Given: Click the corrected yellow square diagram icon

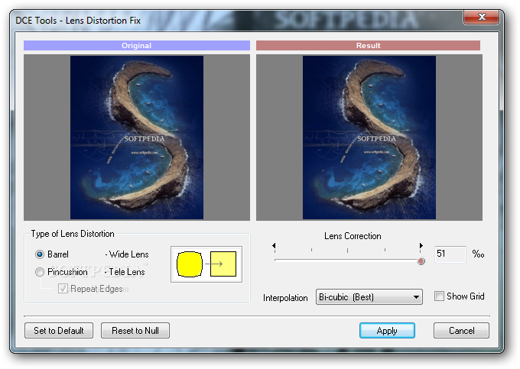Looking at the screenshot, I should (223, 264).
